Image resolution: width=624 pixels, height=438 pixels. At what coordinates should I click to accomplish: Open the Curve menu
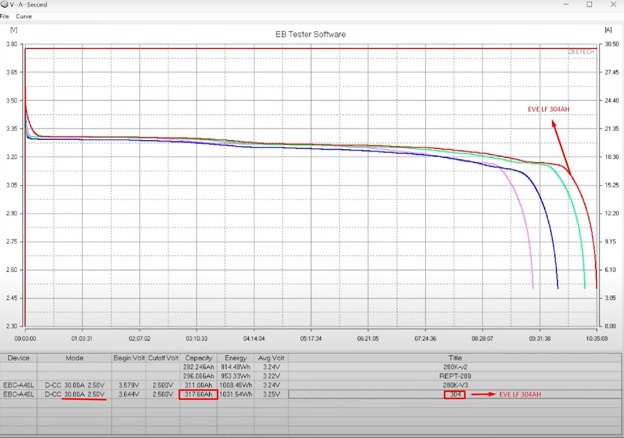click(24, 16)
